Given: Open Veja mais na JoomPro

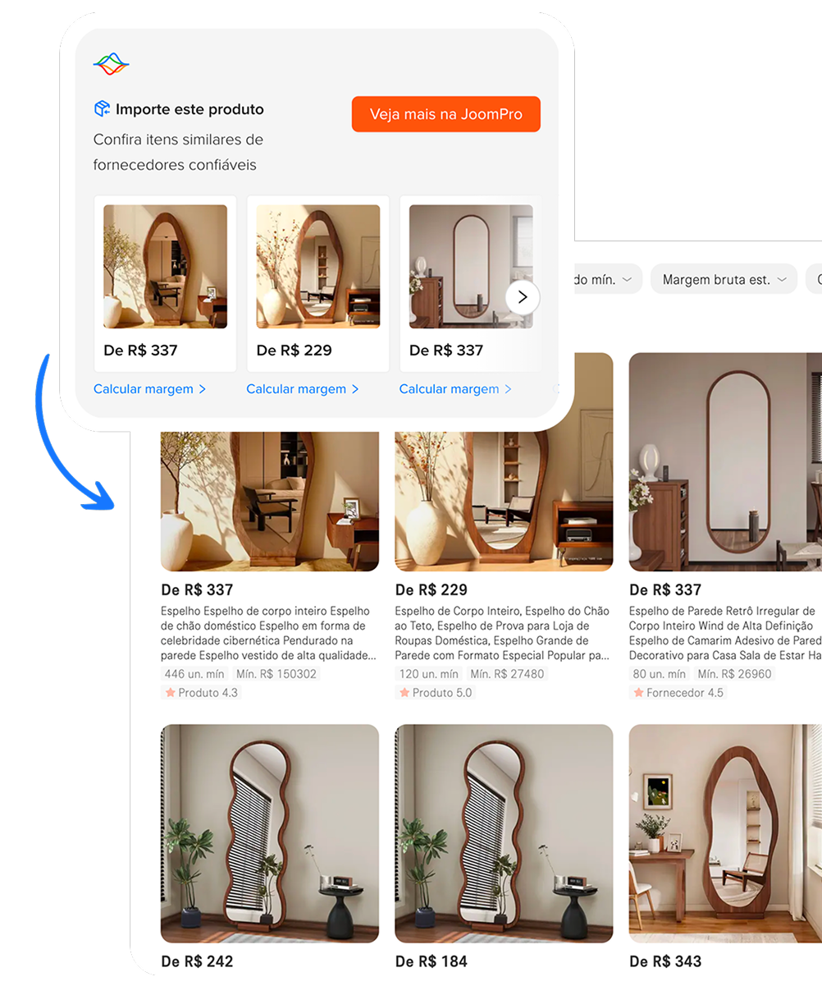Looking at the screenshot, I should [446, 114].
